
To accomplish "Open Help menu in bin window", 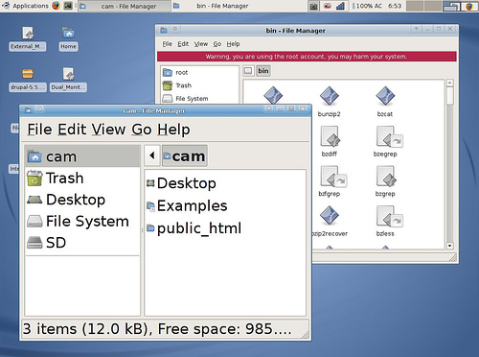I will (x=233, y=44).
